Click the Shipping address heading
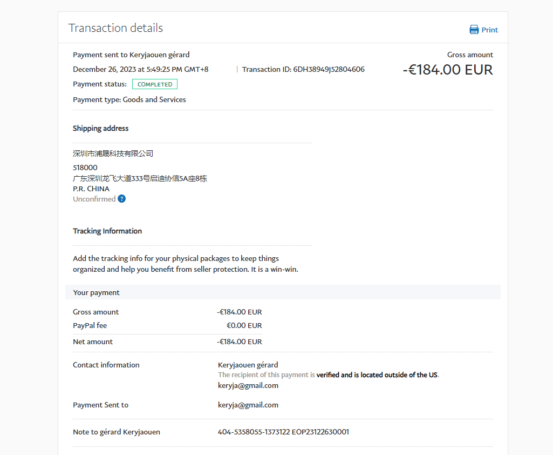The image size is (553, 455). 100,129
